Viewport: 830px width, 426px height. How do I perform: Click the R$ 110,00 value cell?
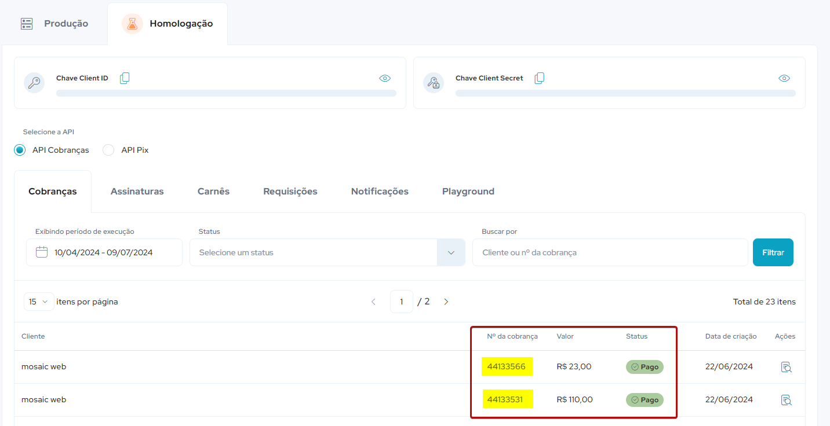[575, 399]
